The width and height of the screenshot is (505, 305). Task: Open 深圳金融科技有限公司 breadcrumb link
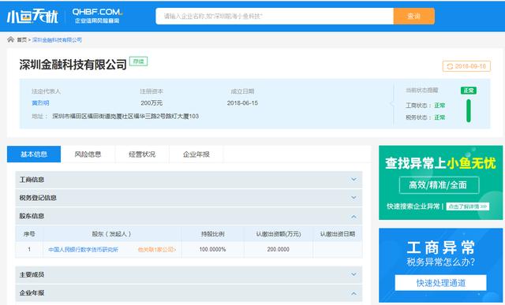pyautogui.click(x=57, y=40)
